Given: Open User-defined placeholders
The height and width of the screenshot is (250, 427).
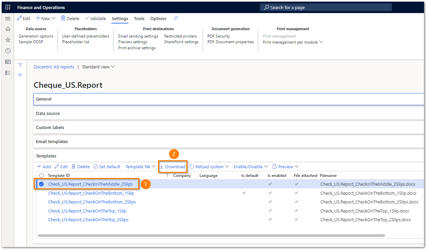Looking at the screenshot, I should 86,36.
